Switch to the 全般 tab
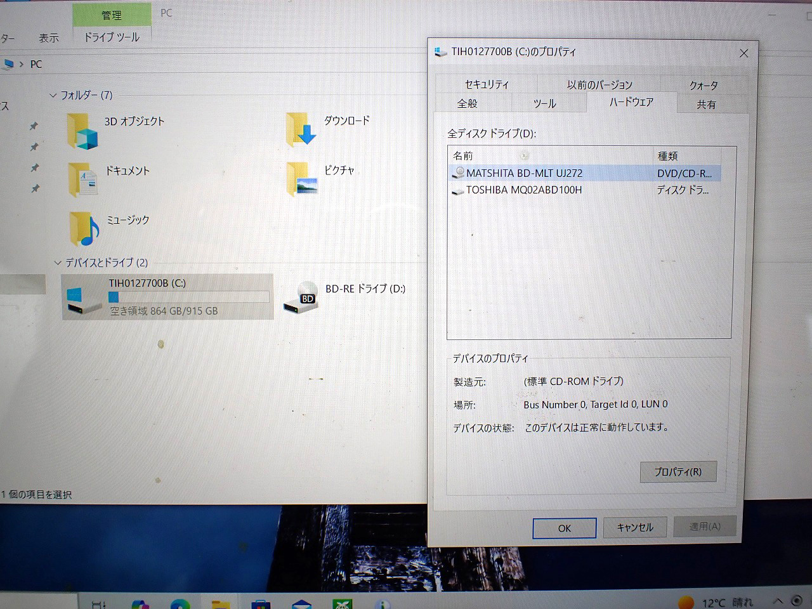This screenshot has width=812, height=609. (x=468, y=103)
